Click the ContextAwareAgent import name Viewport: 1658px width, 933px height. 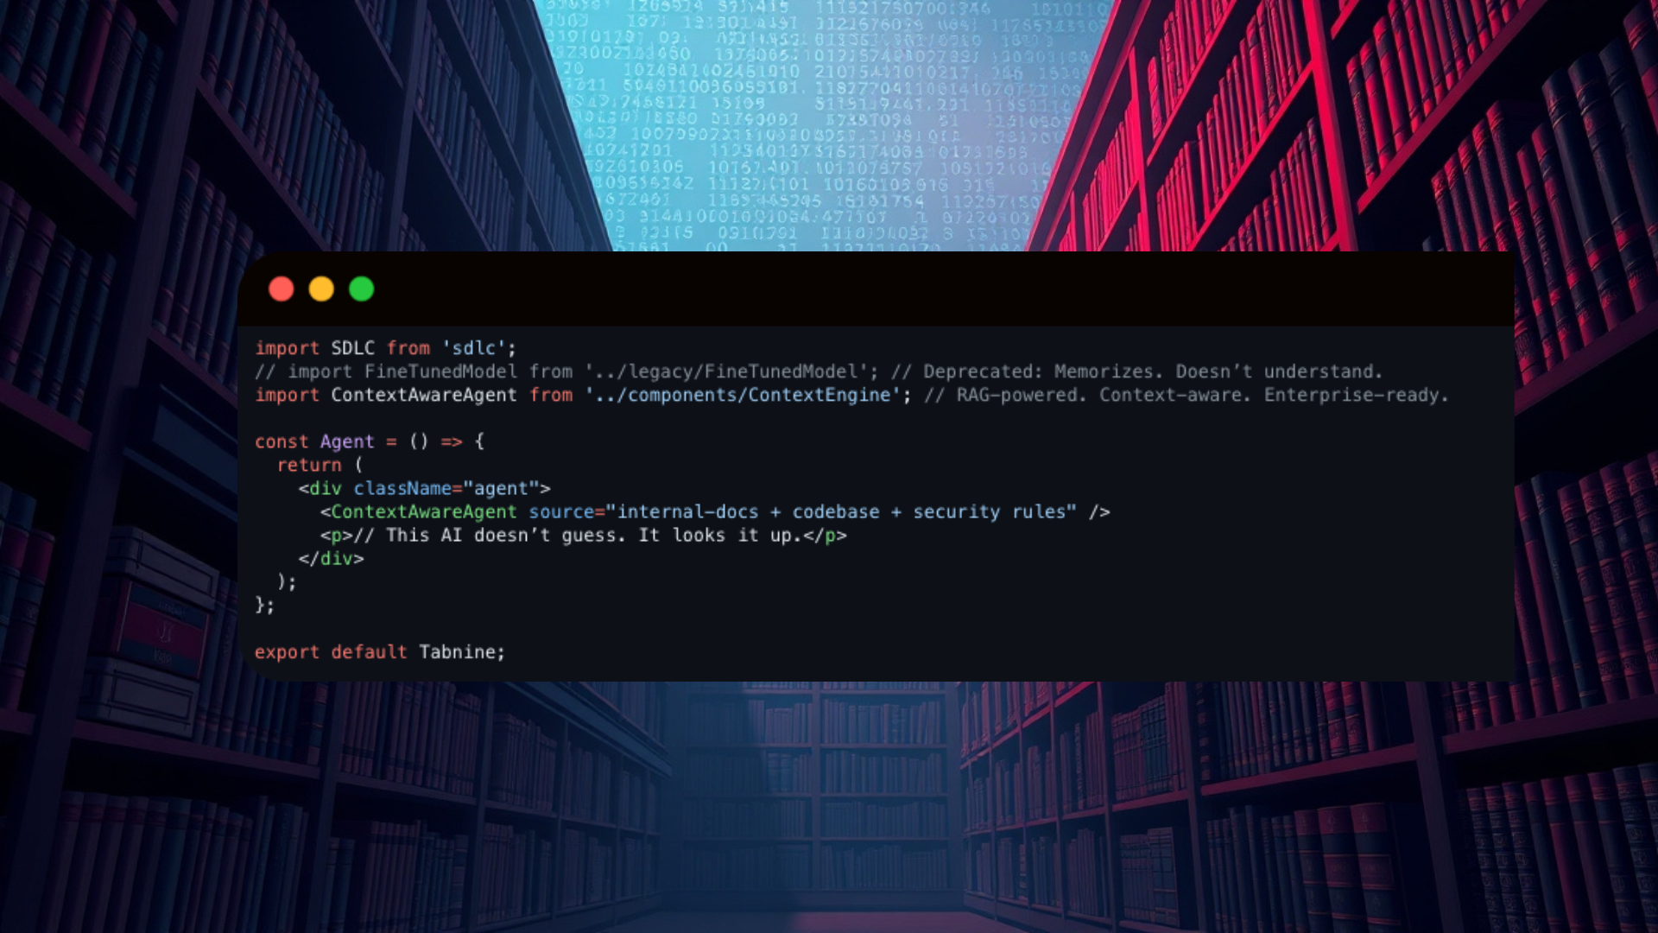pyautogui.click(x=424, y=395)
